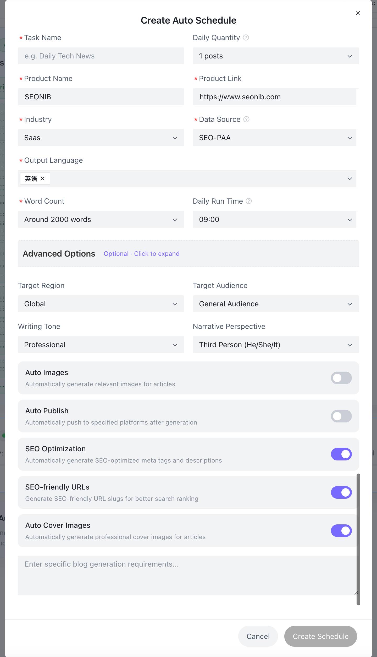
Task: Click the Output Language chevron arrow
Action: pos(350,179)
